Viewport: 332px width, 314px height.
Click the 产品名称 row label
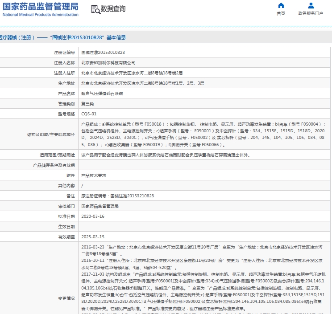tap(66, 94)
